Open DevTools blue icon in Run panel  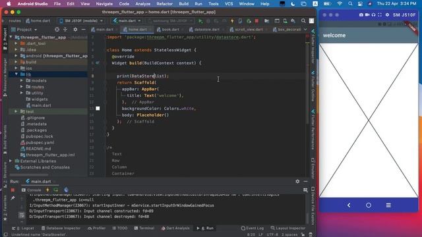pos(66,190)
